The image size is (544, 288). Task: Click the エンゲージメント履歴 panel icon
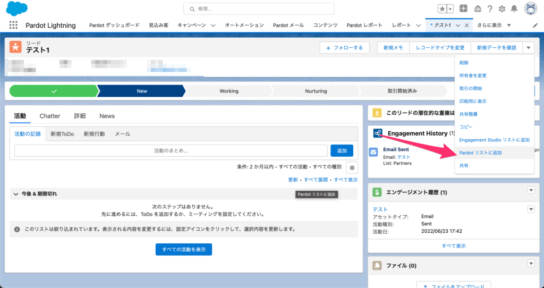377,192
